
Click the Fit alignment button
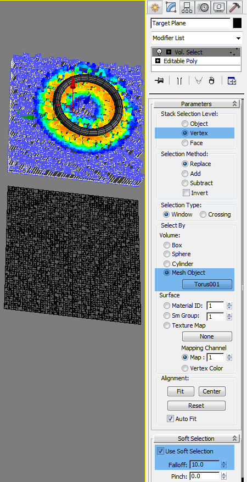click(x=181, y=392)
